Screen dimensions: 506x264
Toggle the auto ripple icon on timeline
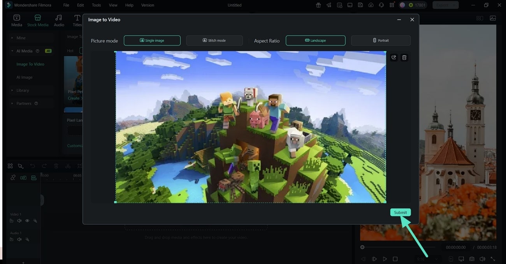(23, 178)
